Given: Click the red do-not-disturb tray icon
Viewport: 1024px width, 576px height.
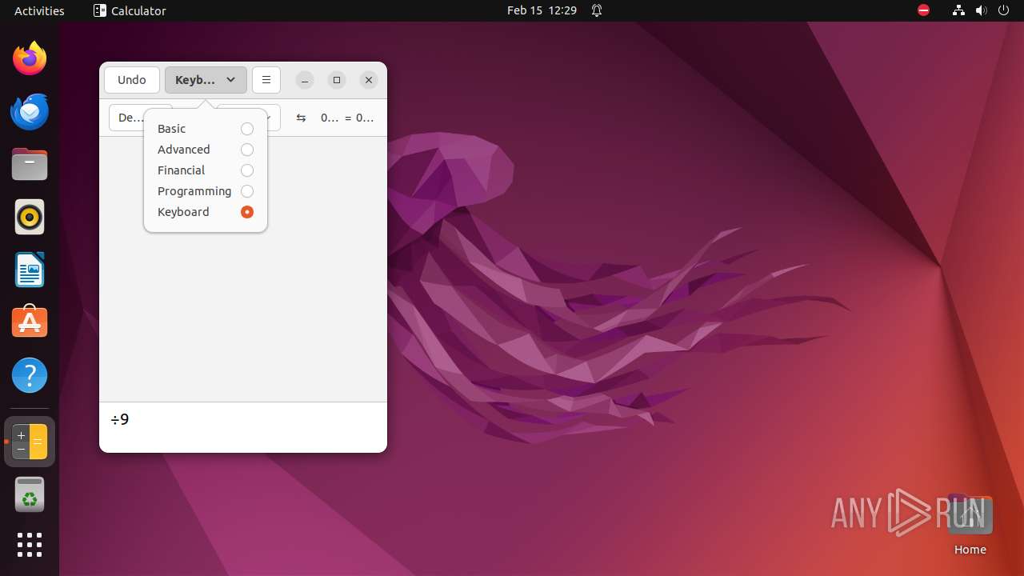Looking at the screenshot, I should pyautogui.click(x=923, y=10).
